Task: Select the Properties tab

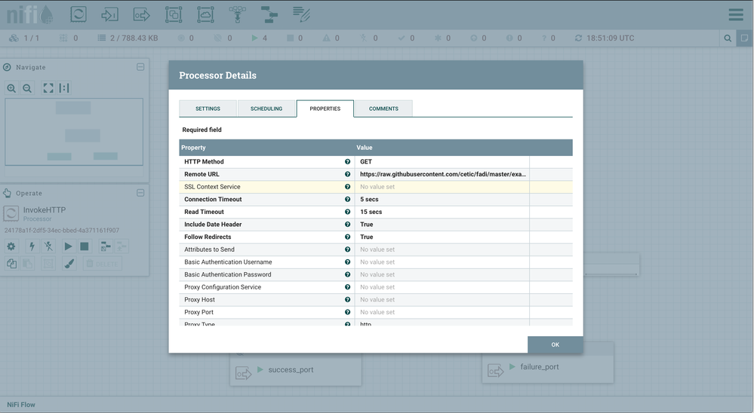Action: (x=325, y=109)
